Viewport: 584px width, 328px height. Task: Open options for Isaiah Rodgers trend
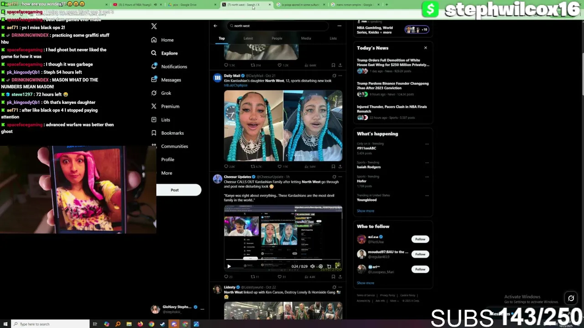click(427, 163)
